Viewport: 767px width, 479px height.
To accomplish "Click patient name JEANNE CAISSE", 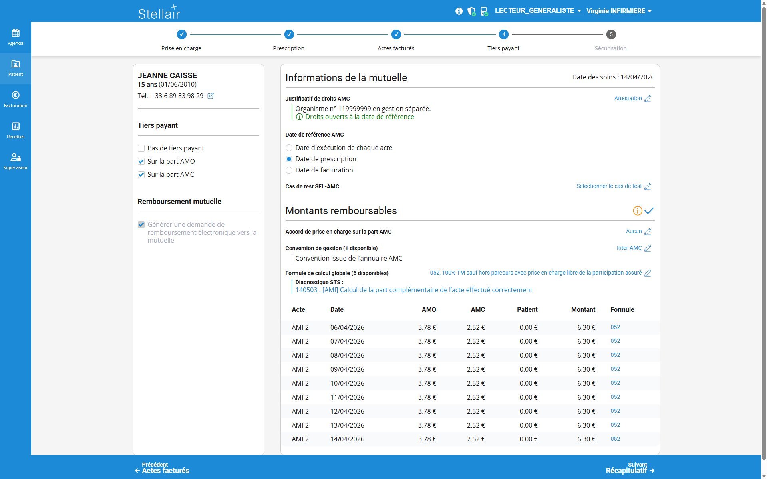I will coord(167,76).
